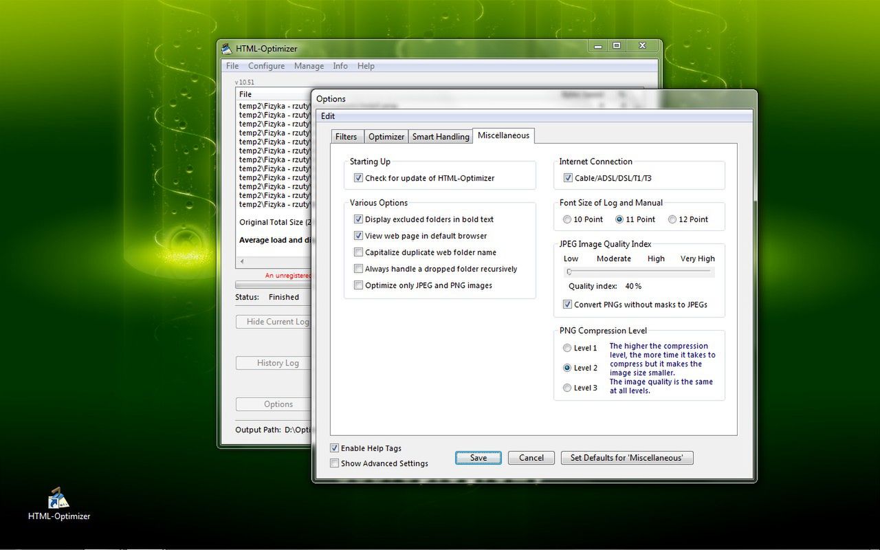Toggle Check for update of HTML-Optimizer
Screen dimensions: 880x550
click(x=358, y=178)
